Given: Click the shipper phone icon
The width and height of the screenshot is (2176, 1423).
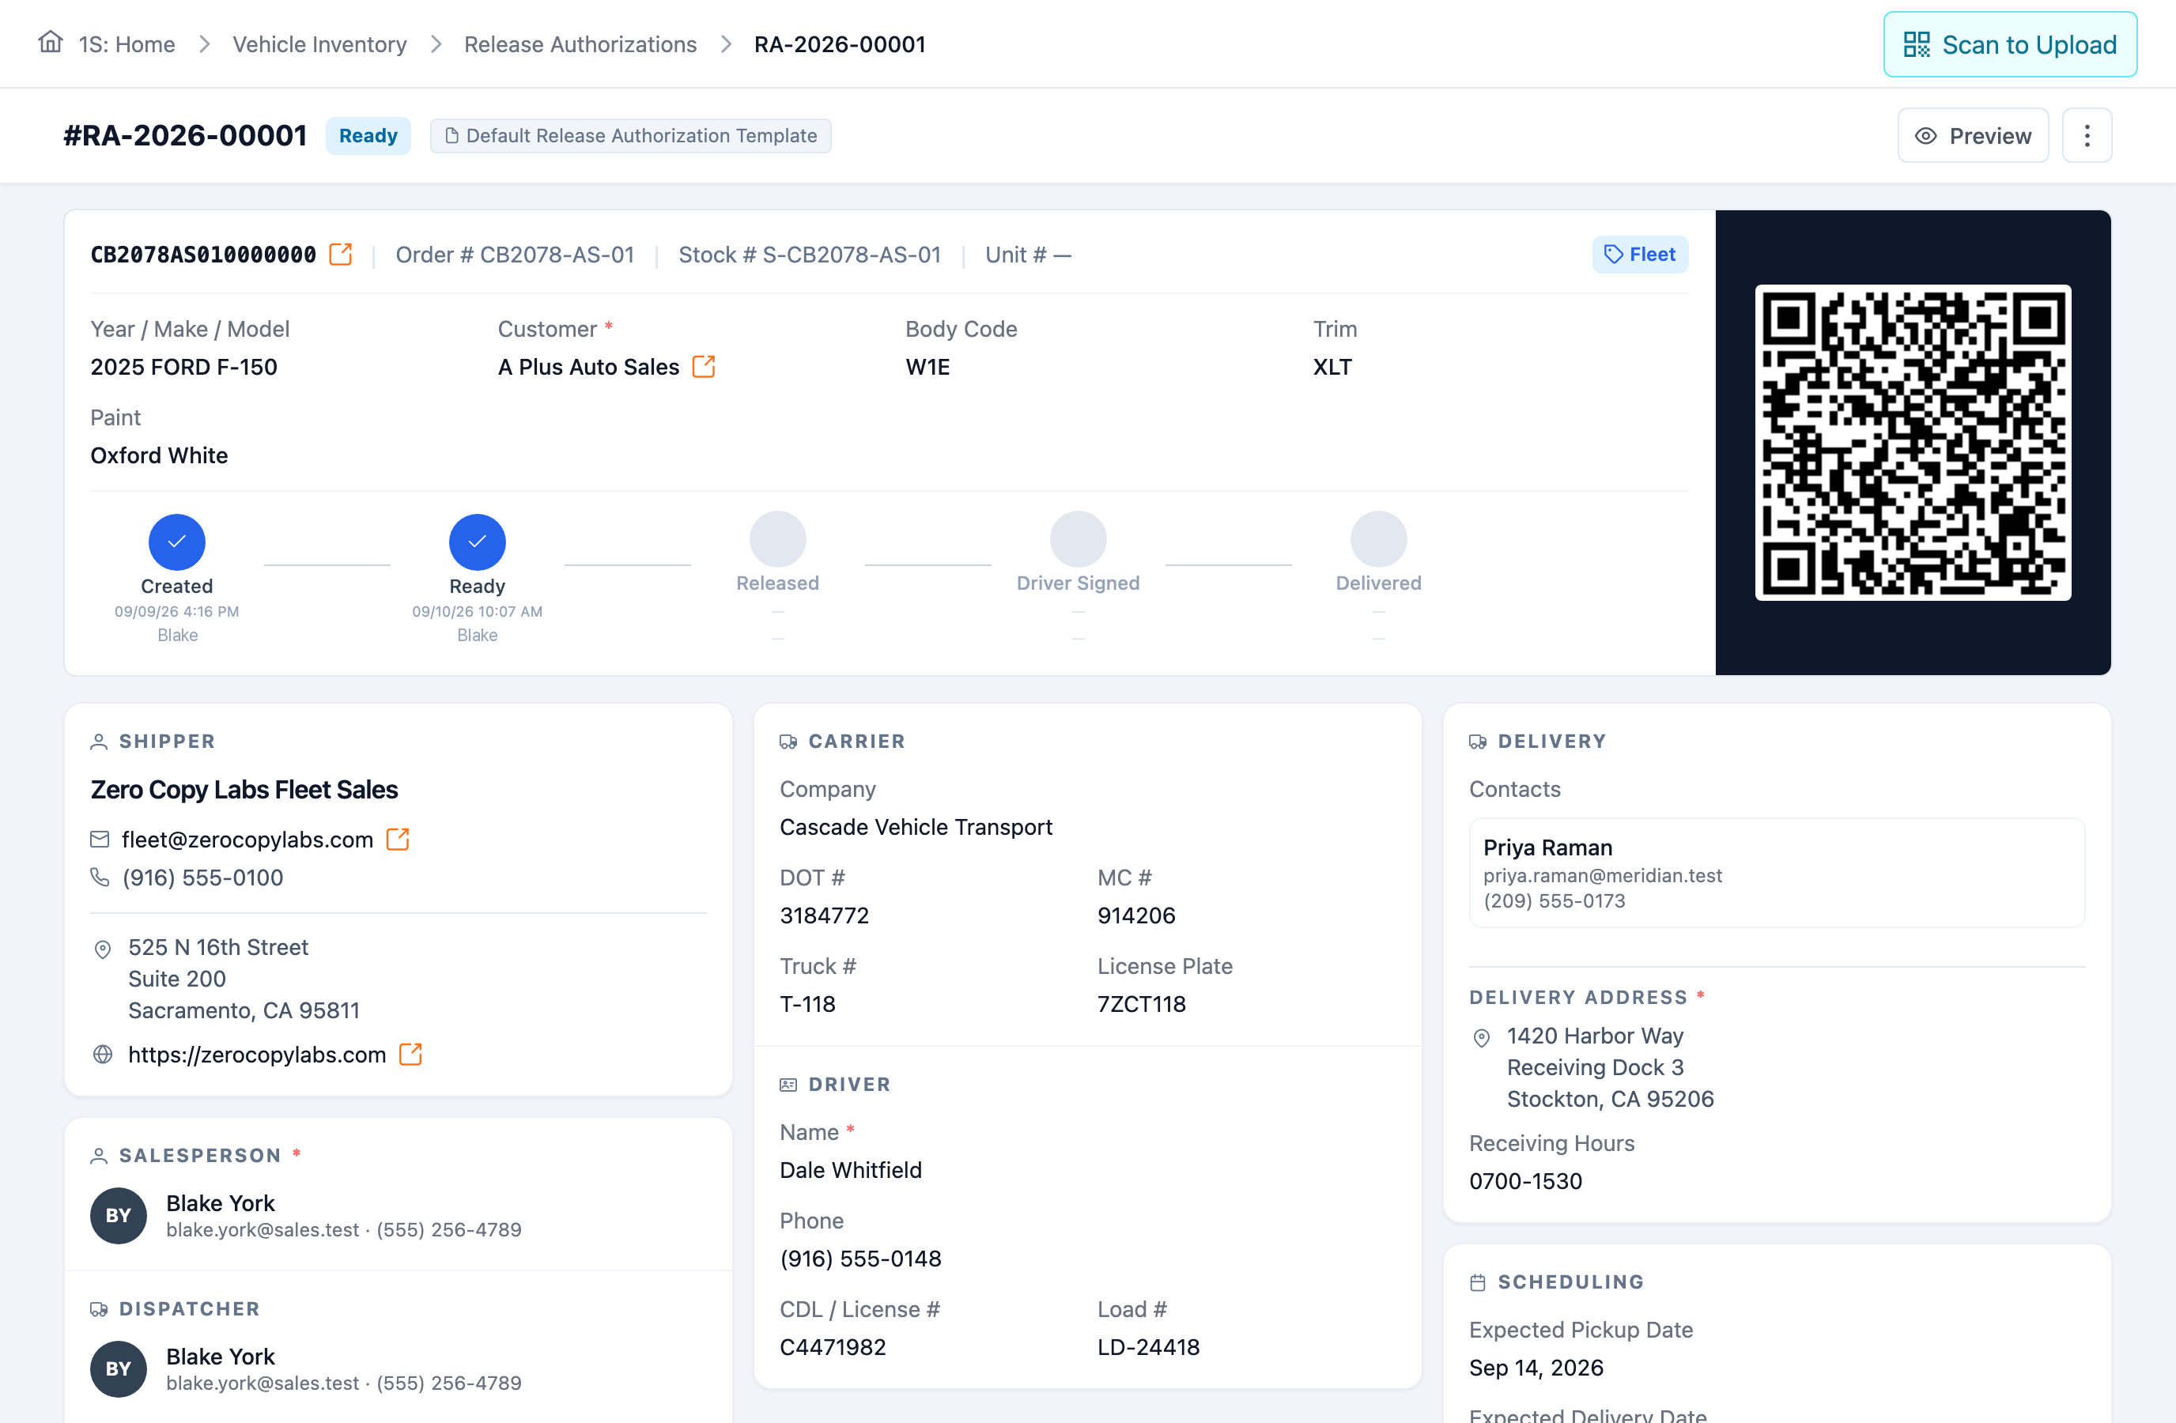Looking at the screenshot, I should click(100, 878).
